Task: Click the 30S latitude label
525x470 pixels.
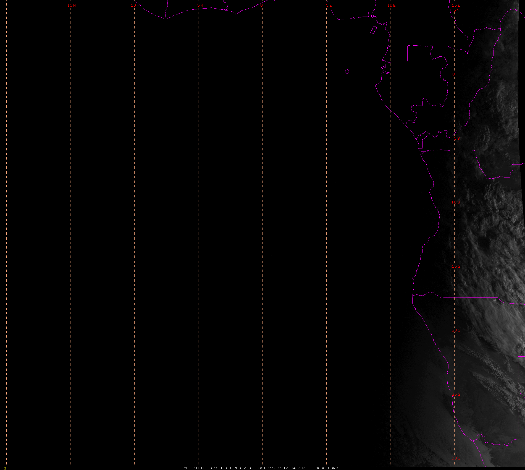Action: point(456,458)
